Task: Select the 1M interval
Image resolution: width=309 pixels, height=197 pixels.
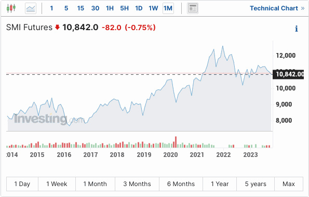Action: (168, 8)
